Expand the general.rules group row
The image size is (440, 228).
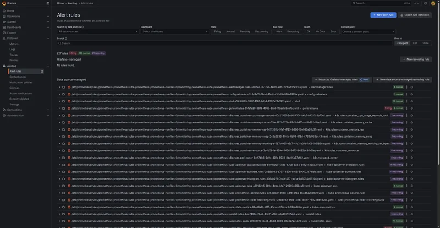point(59,108)
